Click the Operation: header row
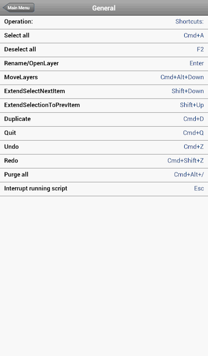 pos(104,22)
